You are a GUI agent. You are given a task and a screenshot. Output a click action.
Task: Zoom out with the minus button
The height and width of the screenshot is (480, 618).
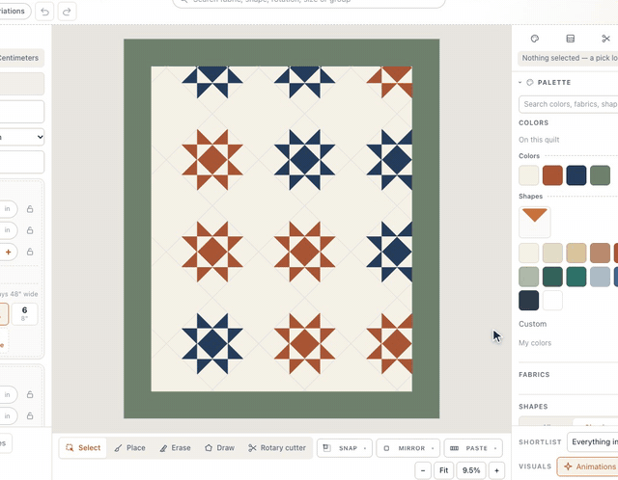[x=423, y=470]
